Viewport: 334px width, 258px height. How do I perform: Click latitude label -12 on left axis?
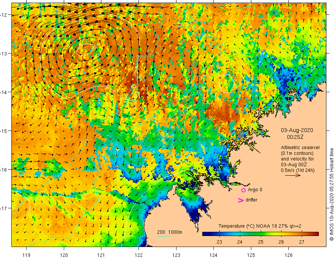coord(4,15)
